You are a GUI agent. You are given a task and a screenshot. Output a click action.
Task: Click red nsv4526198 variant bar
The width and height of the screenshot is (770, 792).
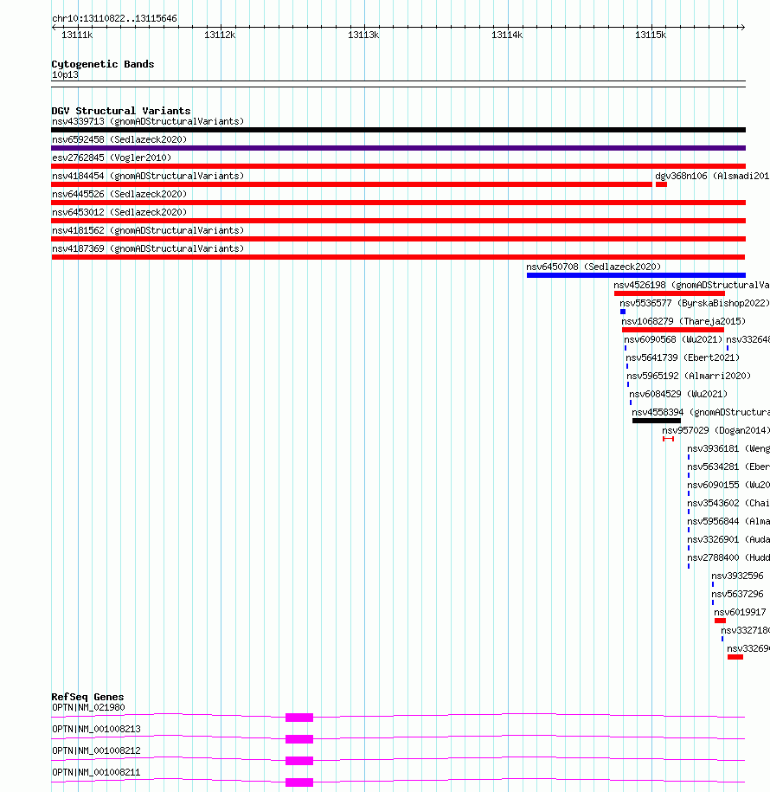coord(670,293)
